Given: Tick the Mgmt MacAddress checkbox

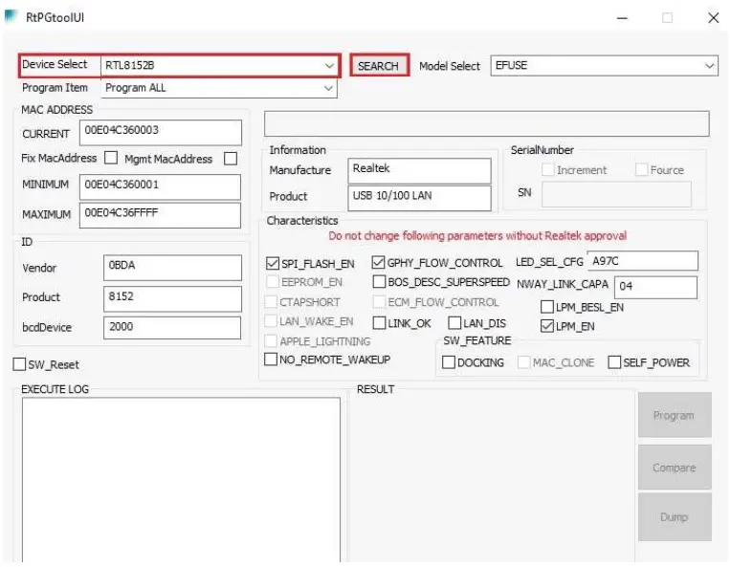Looking at the screenshot, I should click(x=230, y=159).
